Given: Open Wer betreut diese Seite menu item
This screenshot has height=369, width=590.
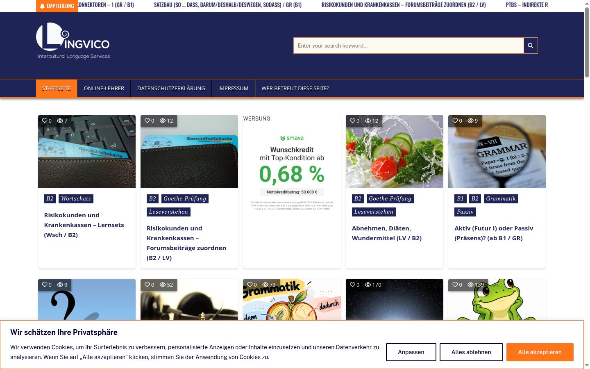Looking at the screenshot, I should (295, 88).
